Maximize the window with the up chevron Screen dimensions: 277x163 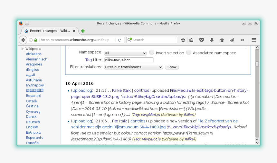(250, 23)
